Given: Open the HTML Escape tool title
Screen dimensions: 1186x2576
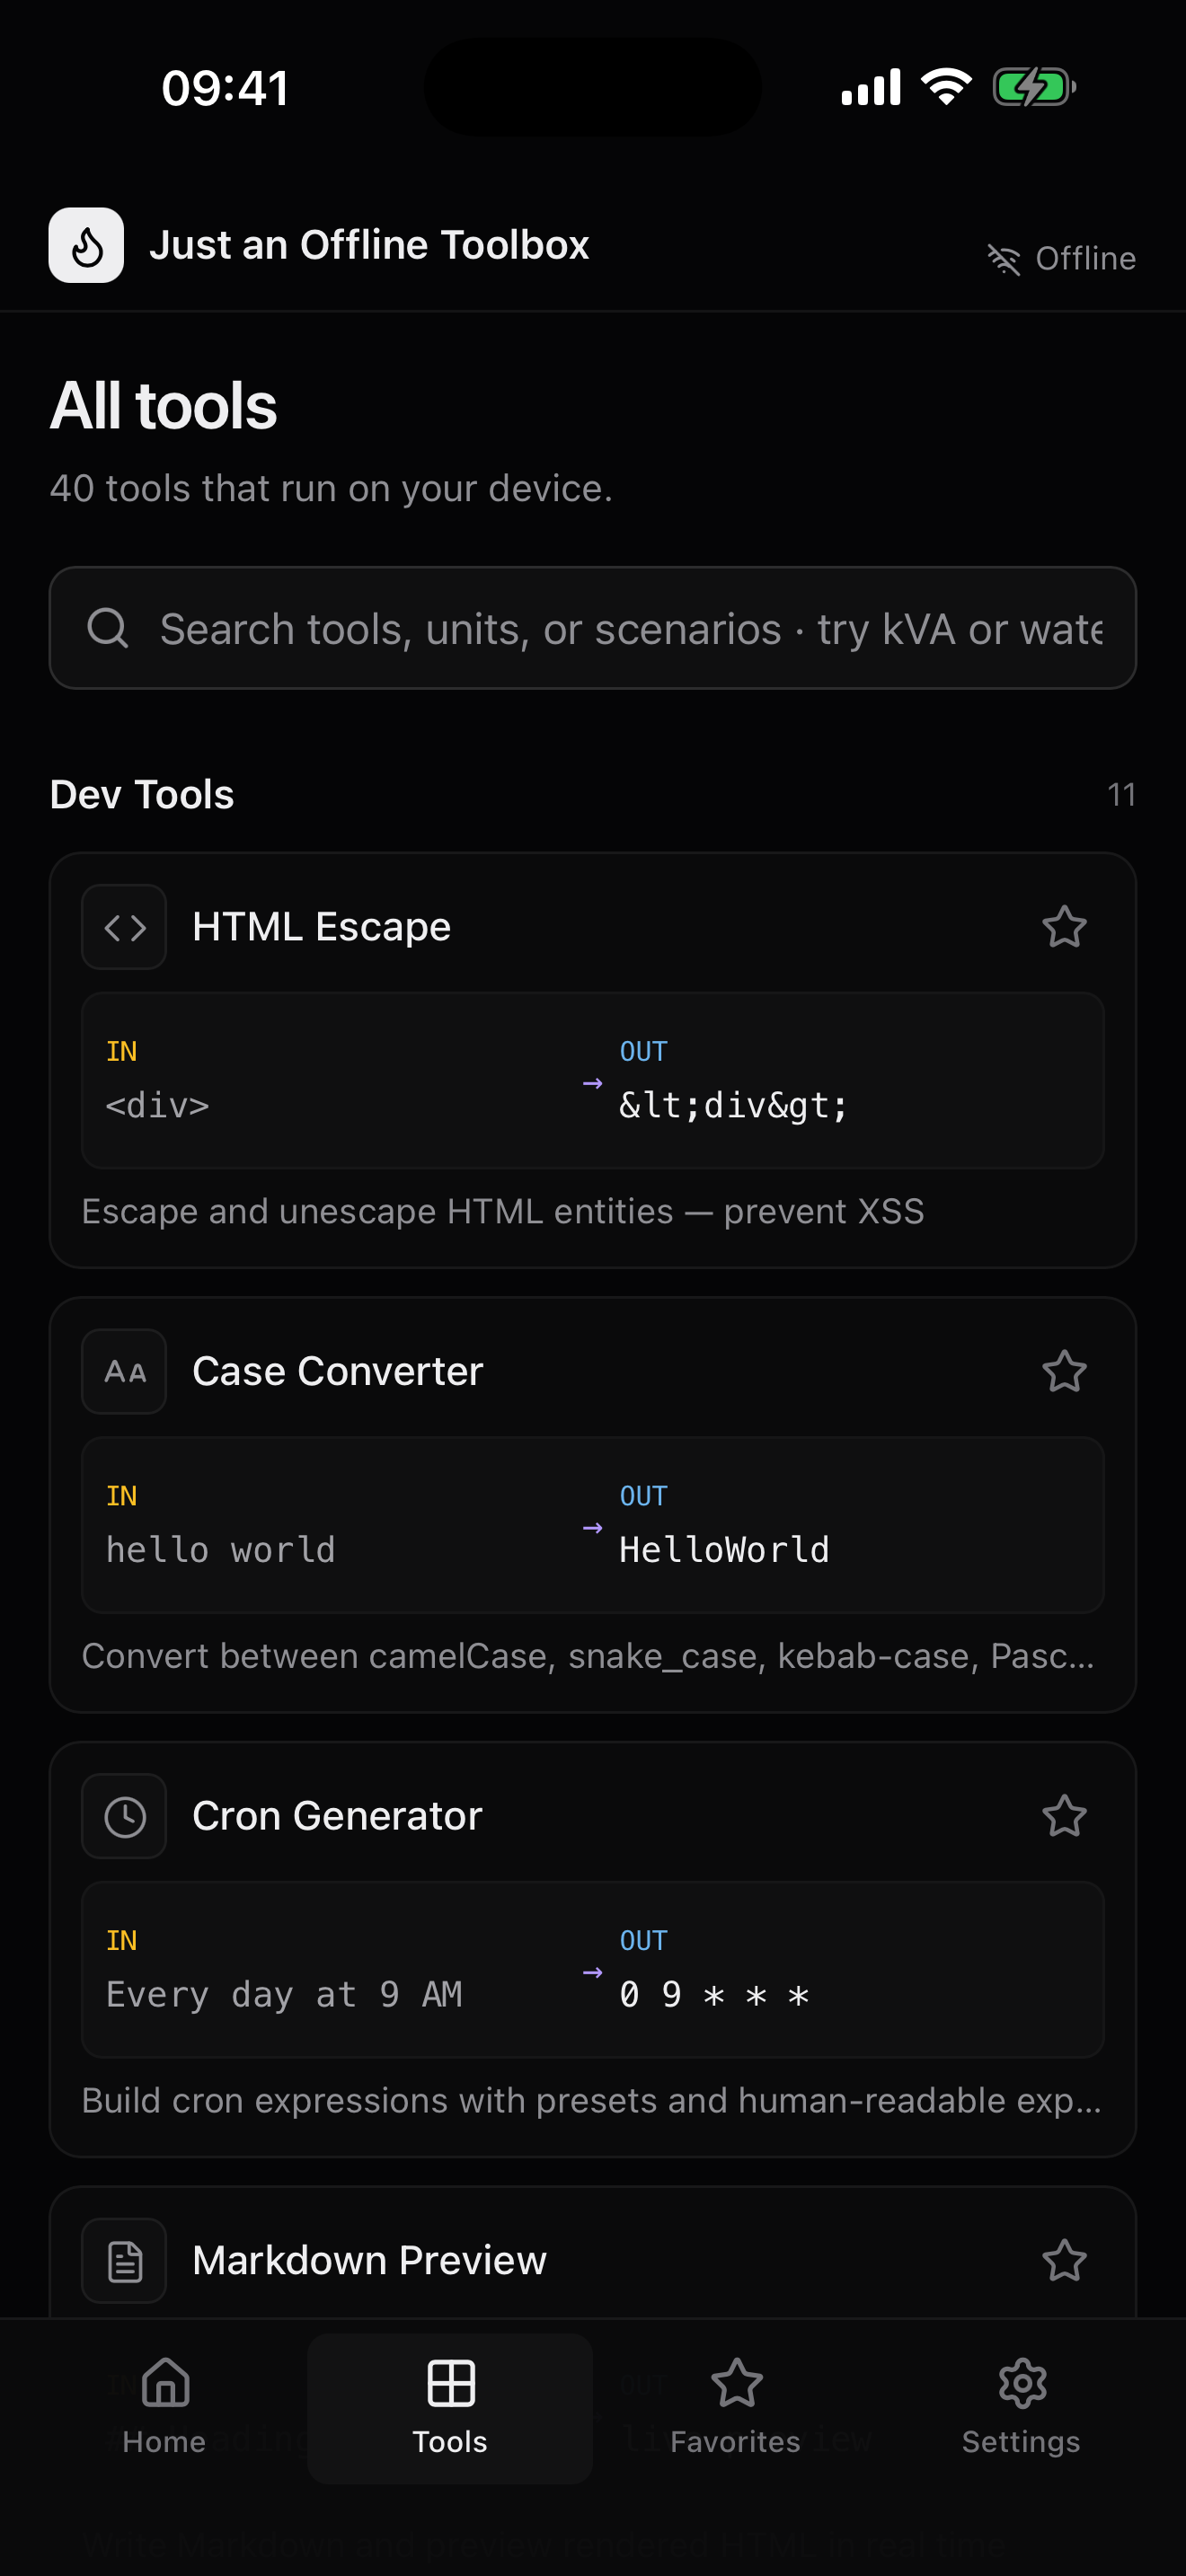Looking at the screenshot, I should pos(321,927).
